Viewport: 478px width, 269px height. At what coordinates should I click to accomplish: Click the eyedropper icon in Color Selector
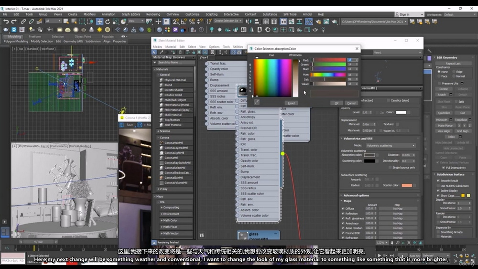coord(257,102)
